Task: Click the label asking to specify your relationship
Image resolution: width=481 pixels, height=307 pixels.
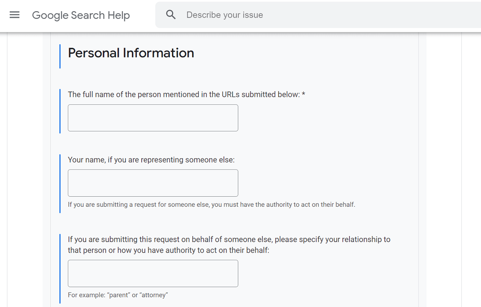Action: [x=229, y=245]
